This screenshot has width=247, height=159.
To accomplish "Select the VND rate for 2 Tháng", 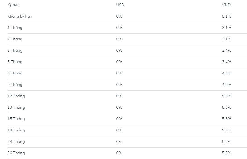I will pos(227,39).
